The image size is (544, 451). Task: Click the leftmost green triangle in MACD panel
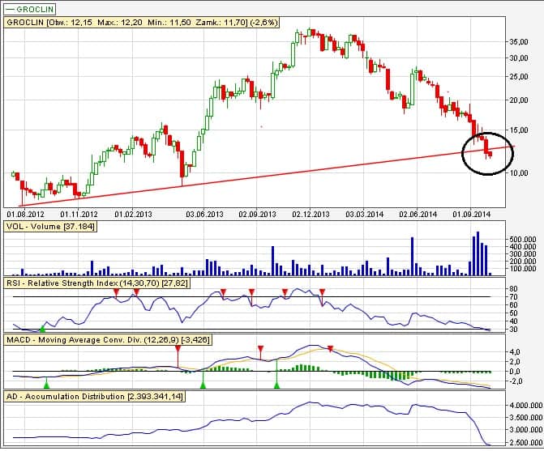[x=46, y=385]
